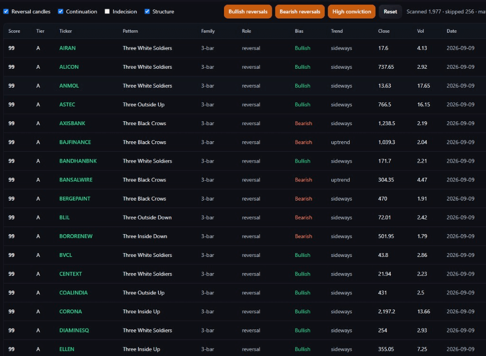
Task: Click the date in the DIAMINESQ row
Action: (x=460, y=330)
